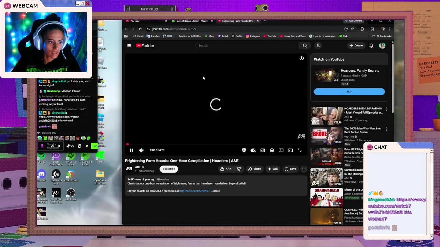This screenshot has width=440, height=247.
Task: Like the video showing 4.4K
Action: pyautogui.click(x=226, y=169)
